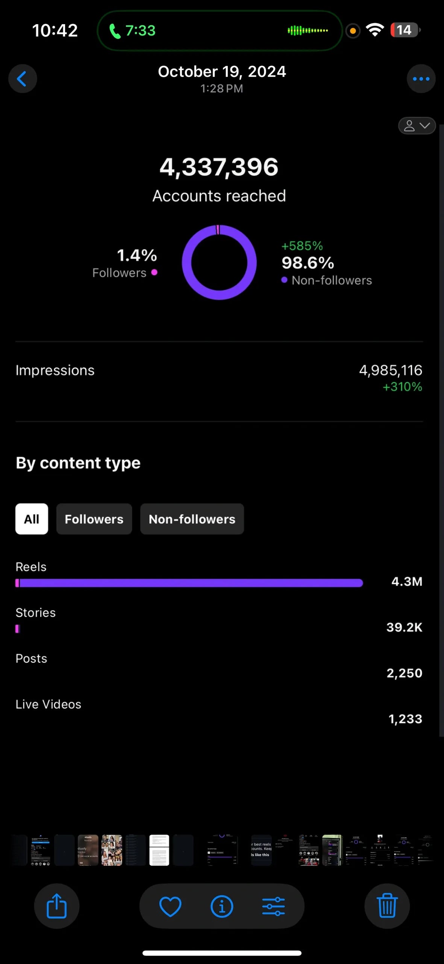
Task: Open the three-dots more options menu
Action: tap(421, 79)
